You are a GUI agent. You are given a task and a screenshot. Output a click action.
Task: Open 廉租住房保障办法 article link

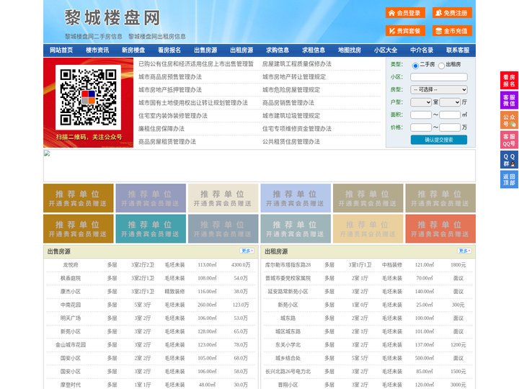pyautogui.click(x=161, y=129)
